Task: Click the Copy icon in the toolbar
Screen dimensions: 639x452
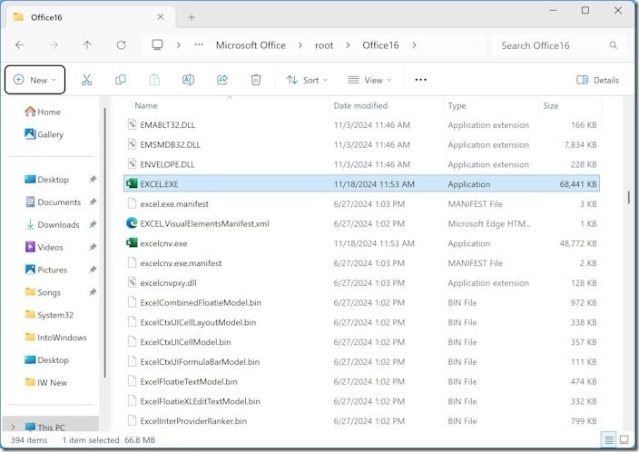Action: click(121, 80)
